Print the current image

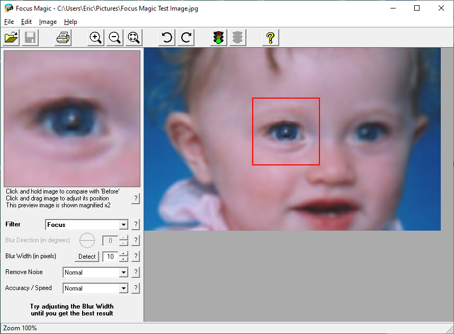[x=63, y=37]
